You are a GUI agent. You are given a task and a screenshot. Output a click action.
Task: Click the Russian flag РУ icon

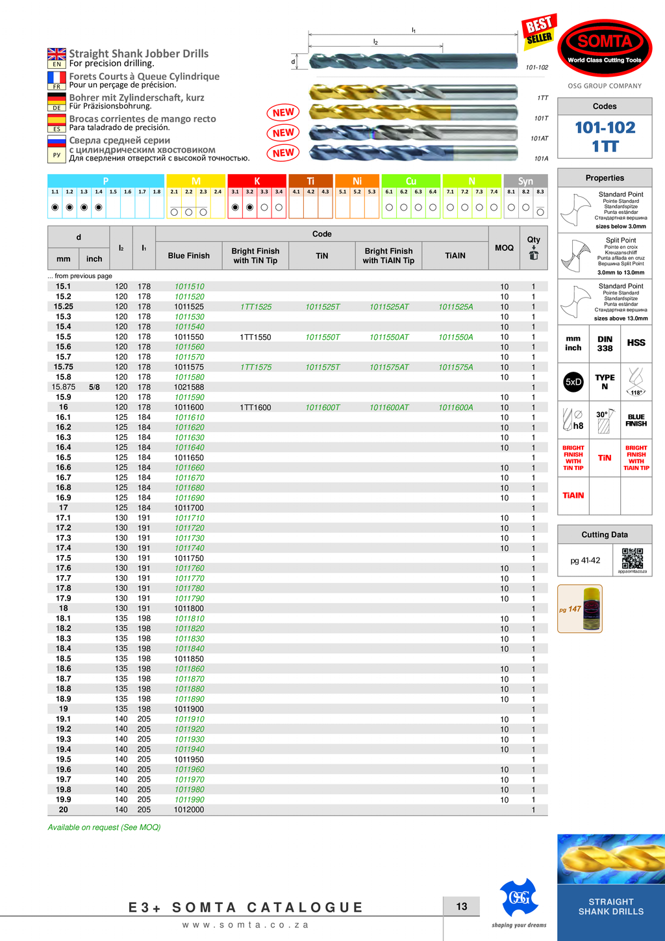point(56,148)
